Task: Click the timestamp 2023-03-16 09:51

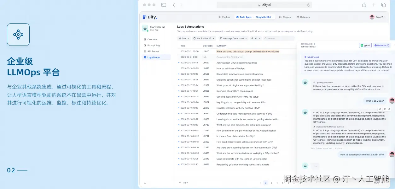Action: pyautogui.click(x=189, y=131)
